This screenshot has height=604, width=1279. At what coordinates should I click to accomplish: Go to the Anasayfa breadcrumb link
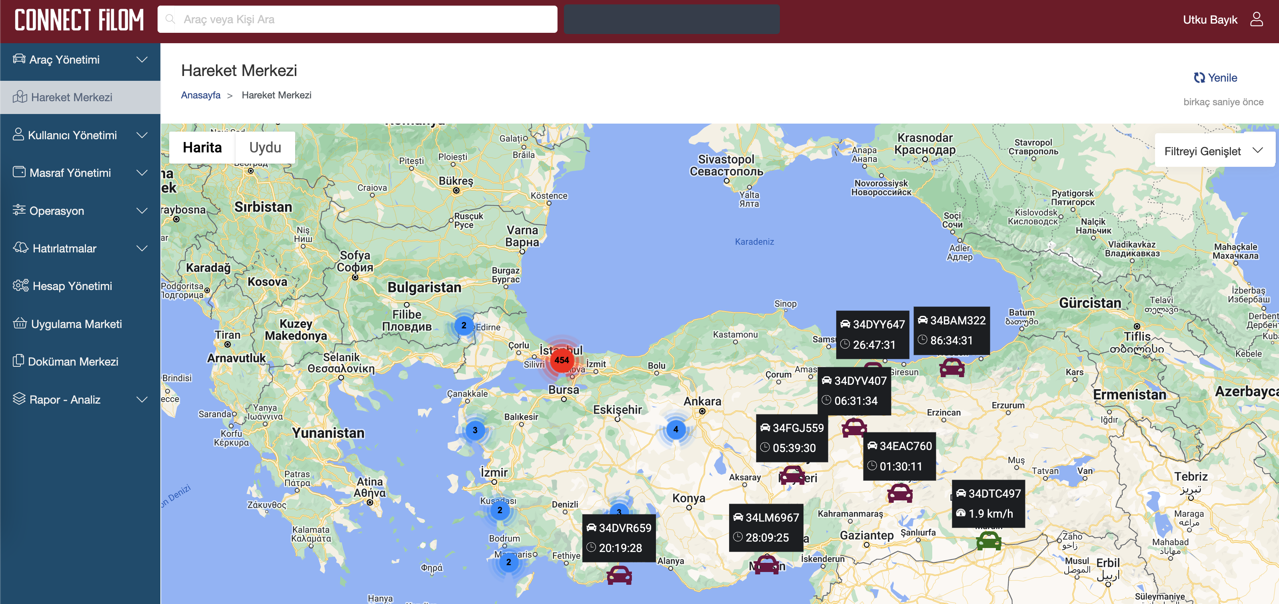coord(201,95)
